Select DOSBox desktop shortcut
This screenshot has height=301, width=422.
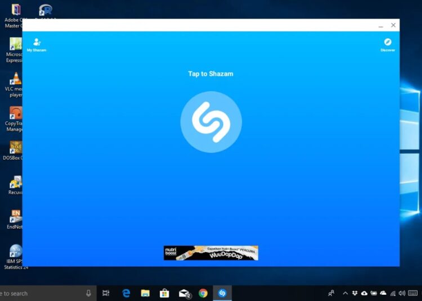pos(14,150)
